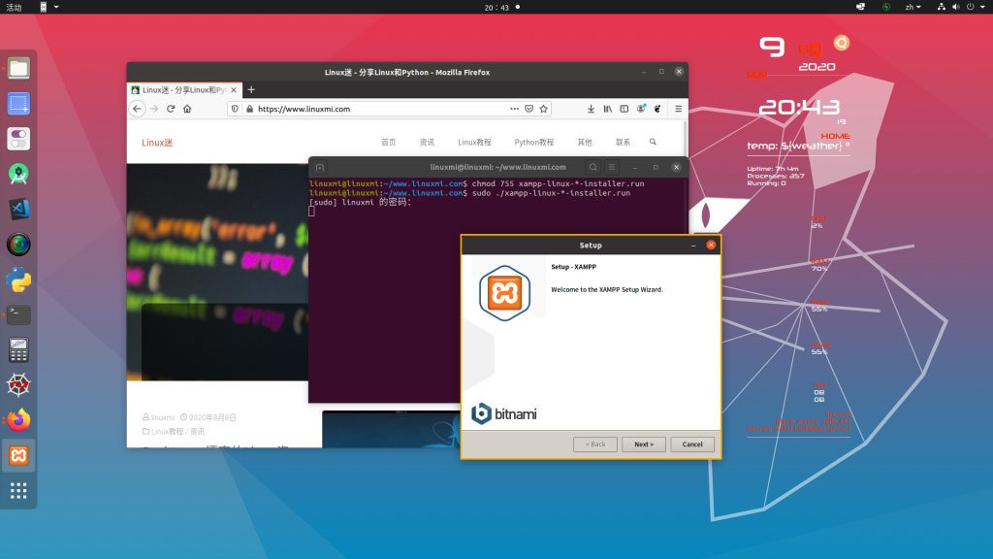Open the calculator app in dock
Viewport: 993px width, 559px height.
(x=18, y=349)
